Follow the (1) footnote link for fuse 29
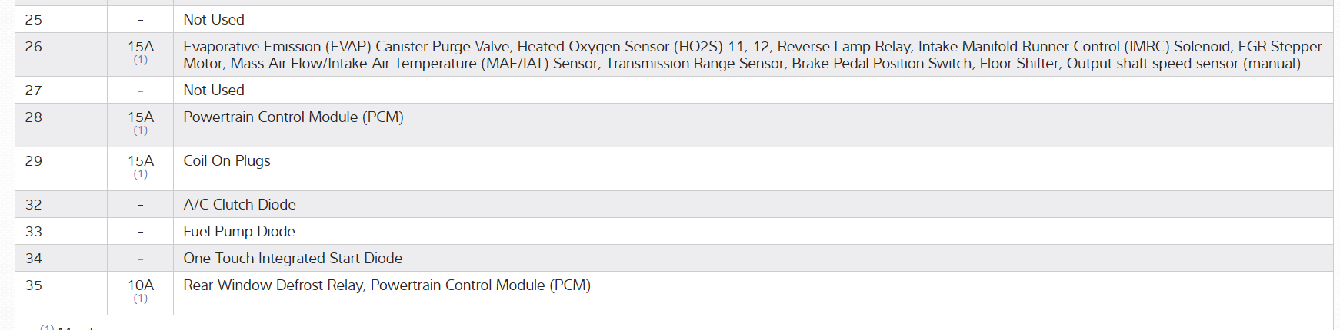Screen dimensions: 1340x330 tap(140, 174)
